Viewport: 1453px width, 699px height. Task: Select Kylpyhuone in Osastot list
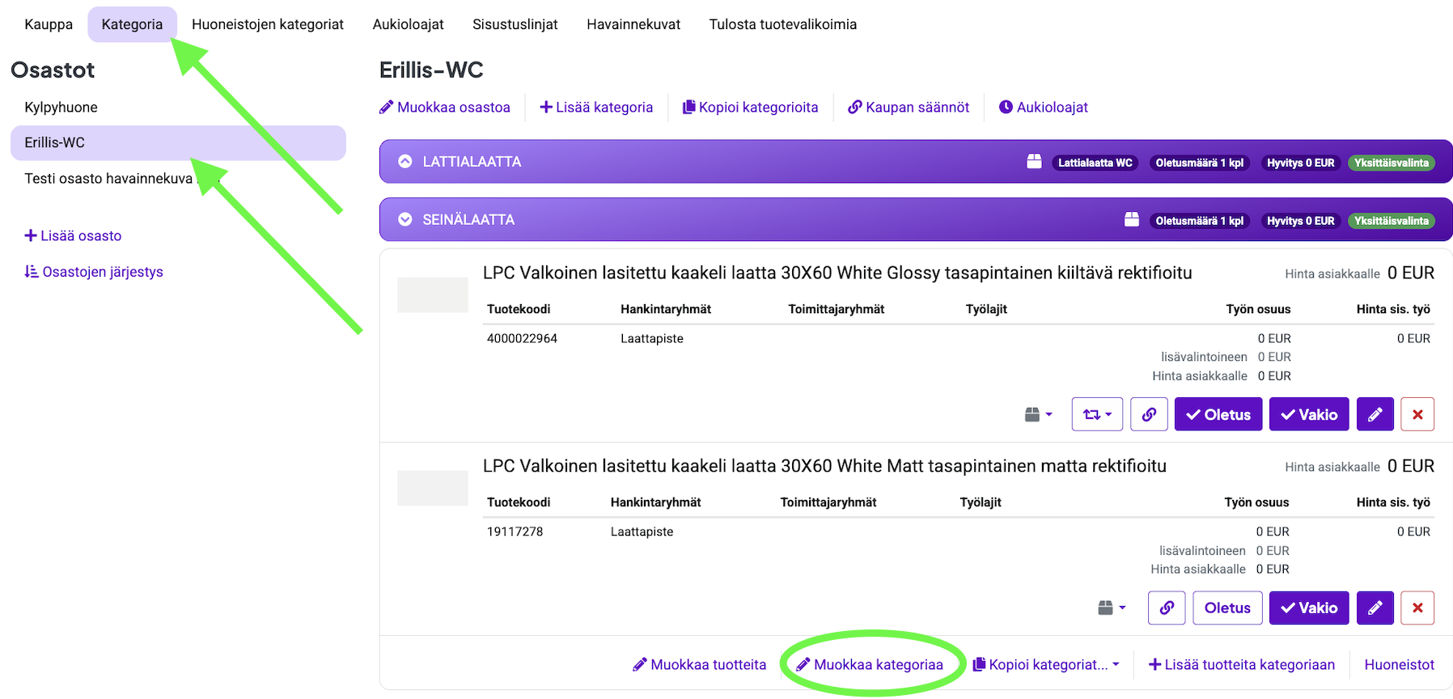pos(61,108)
